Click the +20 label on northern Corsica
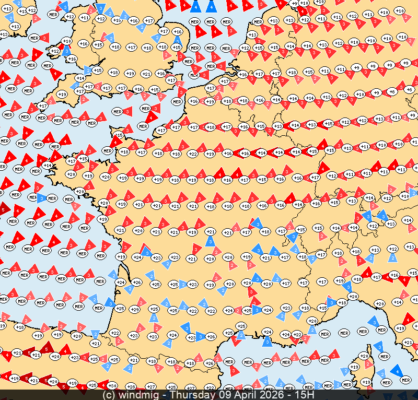The height and width of the screenshot is (400, 418). tap(364, 356)
